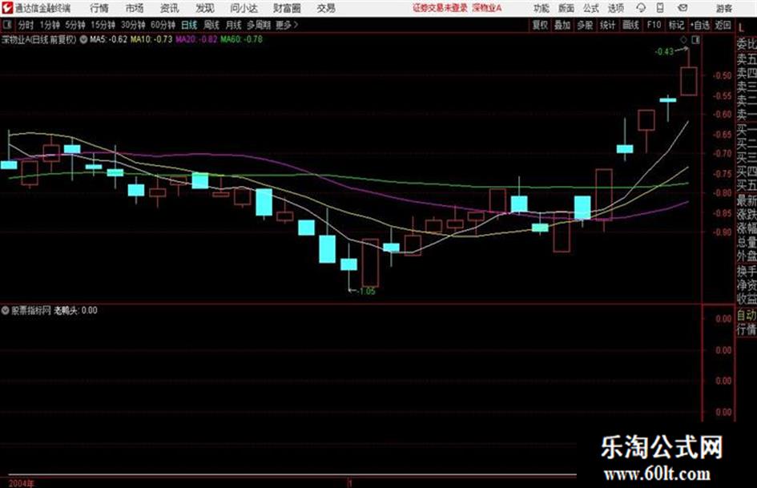Switch to the 分时 chart tab
Image resolution: width=757 pixels, height=488 pixels.
[x=26, y=25]
